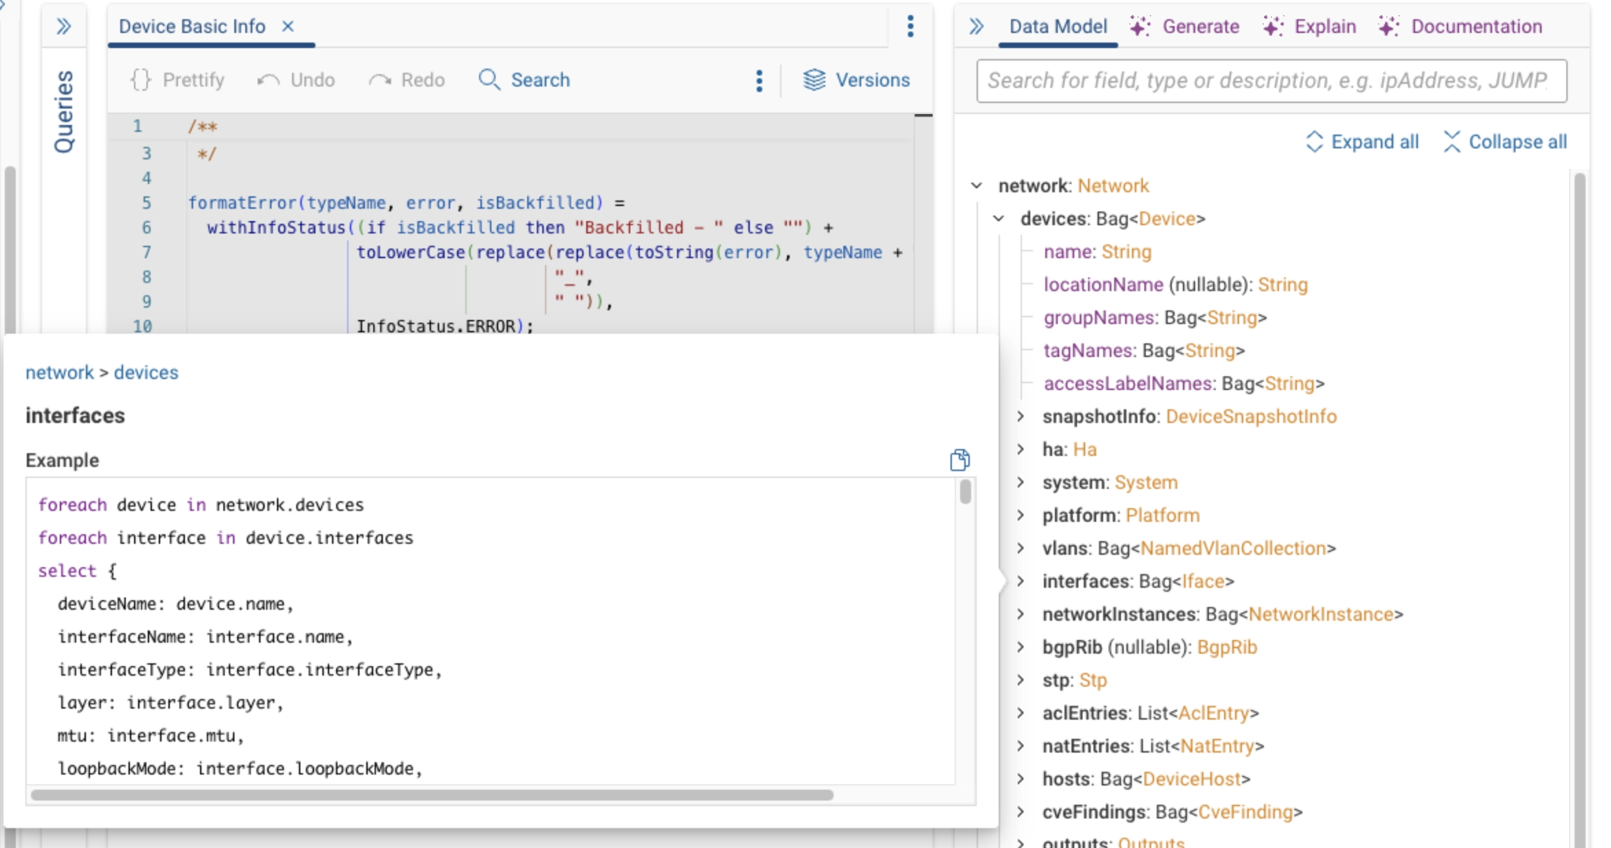Viewport: 1611px width, 848px height.
Task: Click the Explain sparkle icon
Action: 1273,26
